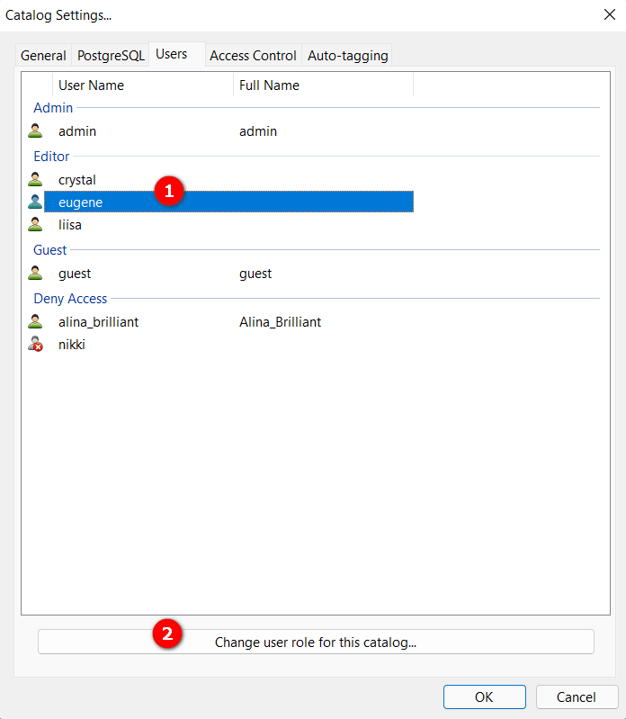Confirm settings with the OK button
The height and width of the screenshot is (719, 626).
[484, 697]
